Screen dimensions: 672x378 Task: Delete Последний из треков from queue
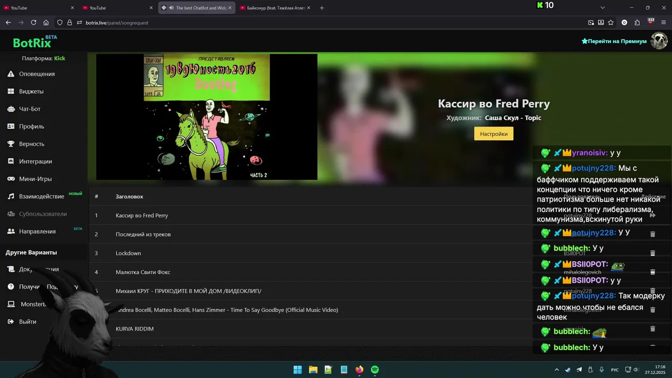[653, 234]
